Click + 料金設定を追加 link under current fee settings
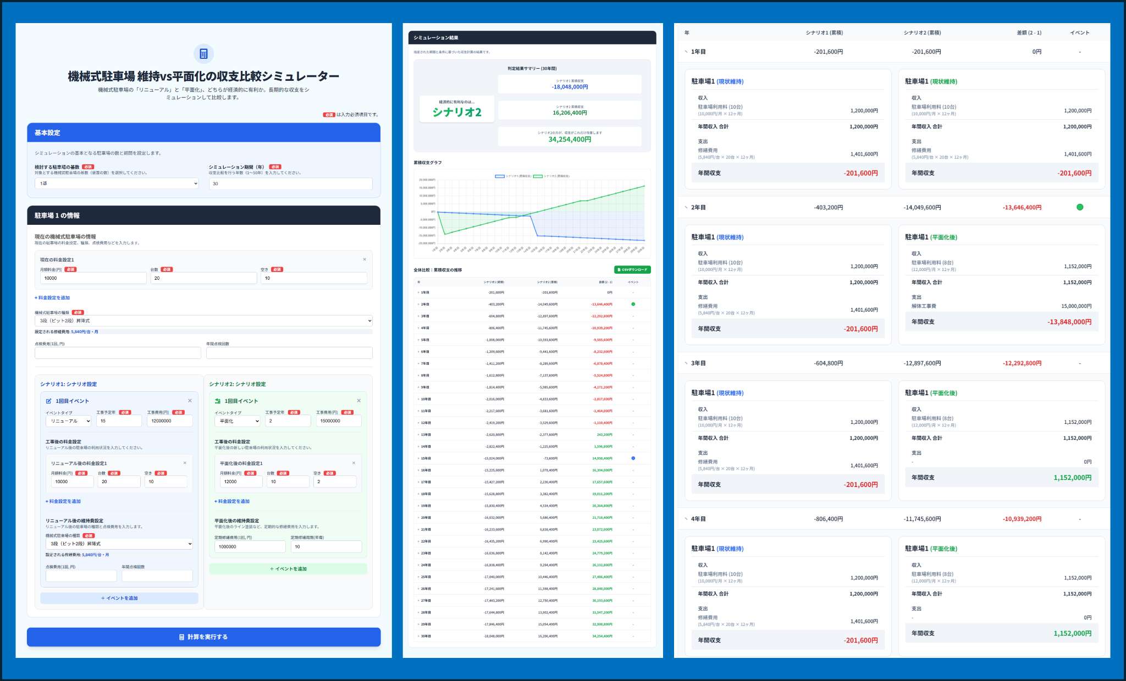The image size is (1126, 681). click(x=52, y=298)
